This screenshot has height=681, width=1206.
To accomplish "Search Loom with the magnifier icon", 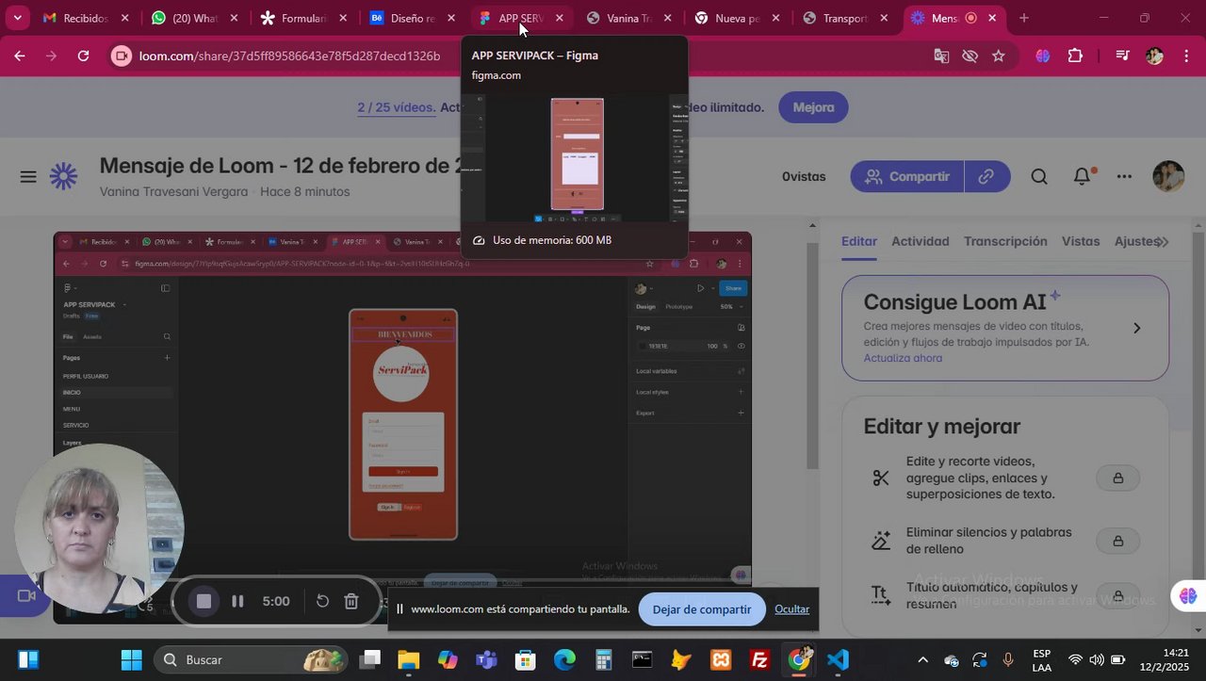I will pos(1039,176).
